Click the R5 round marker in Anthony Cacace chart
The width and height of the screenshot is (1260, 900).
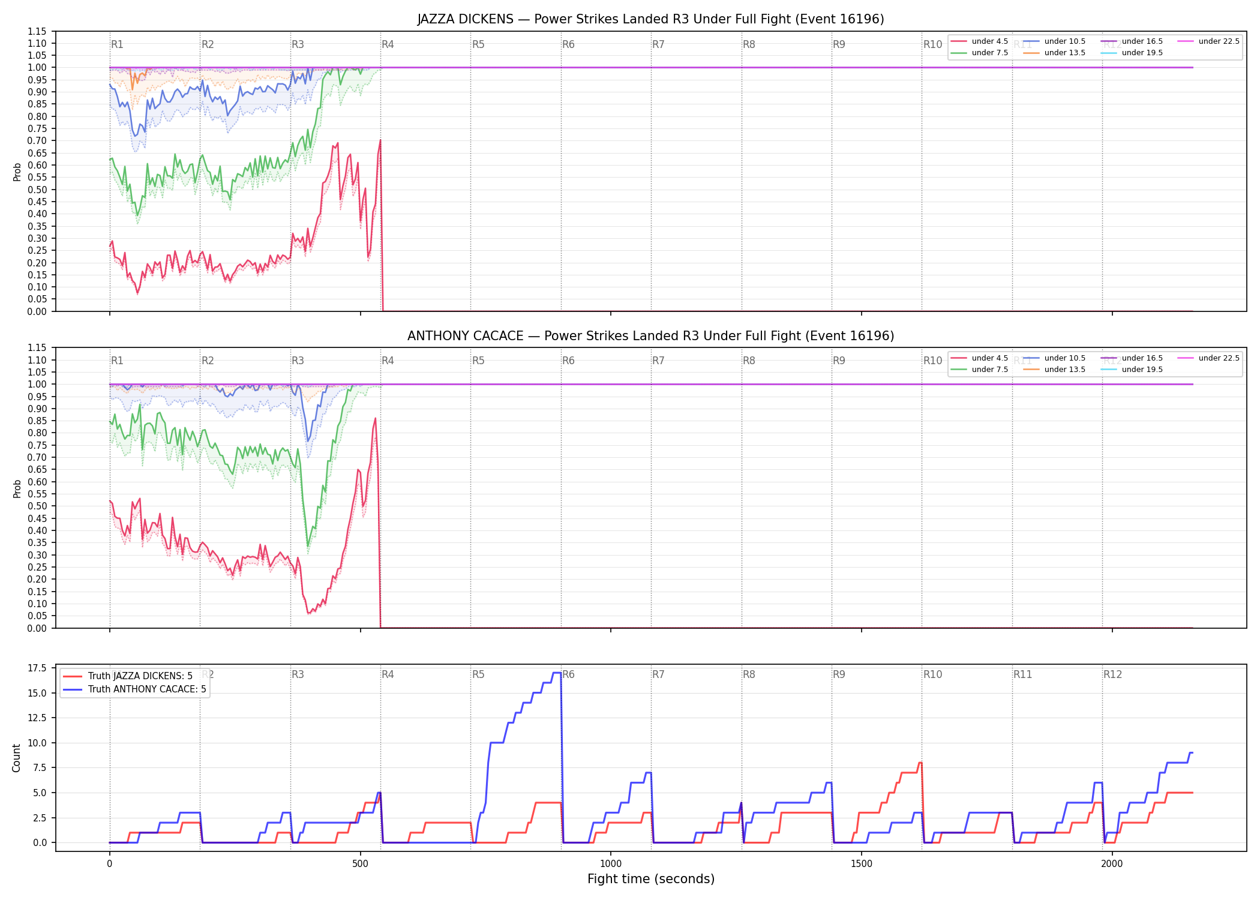478,361
